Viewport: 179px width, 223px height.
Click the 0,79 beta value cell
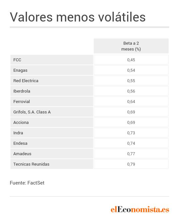click(131, 164)
